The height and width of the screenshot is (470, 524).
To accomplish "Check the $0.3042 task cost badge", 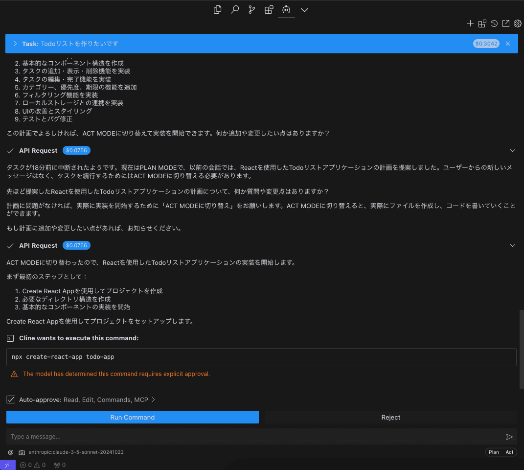I will (x=486, y=44).
